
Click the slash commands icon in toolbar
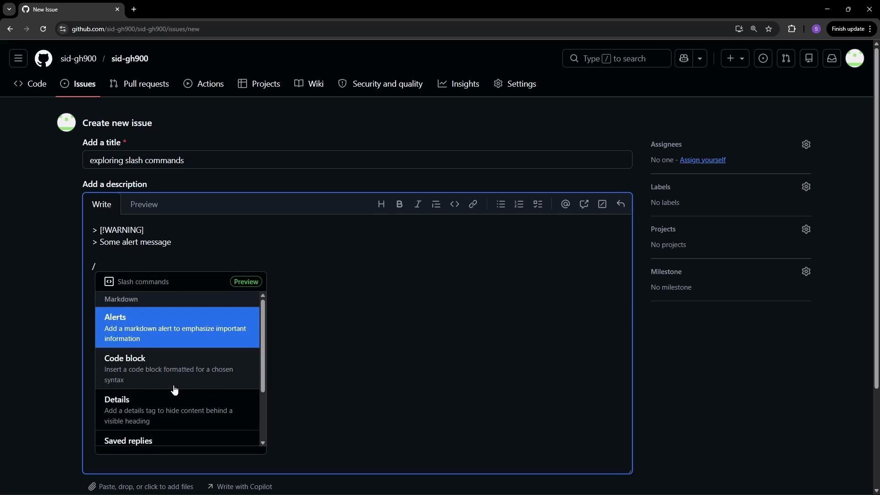602,204
